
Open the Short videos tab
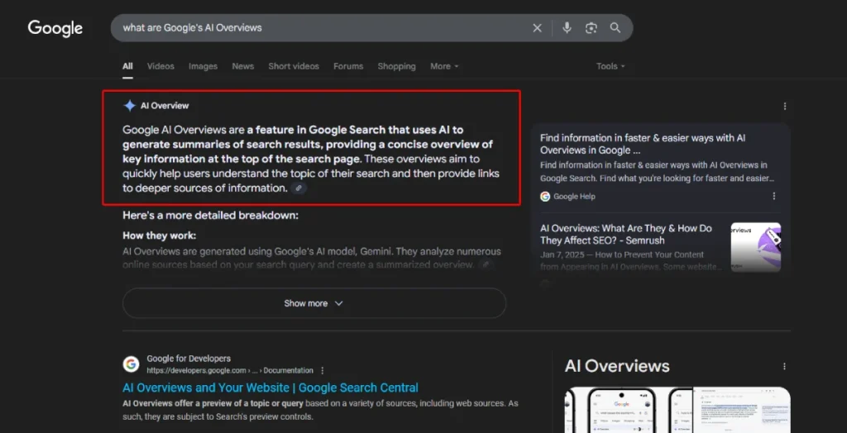click(294, 66)
